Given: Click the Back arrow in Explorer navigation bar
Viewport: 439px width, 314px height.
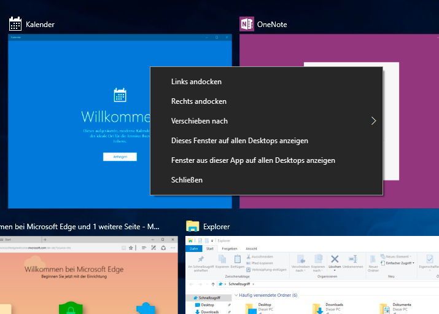Looking at the screenshot, I should [192, 284].
